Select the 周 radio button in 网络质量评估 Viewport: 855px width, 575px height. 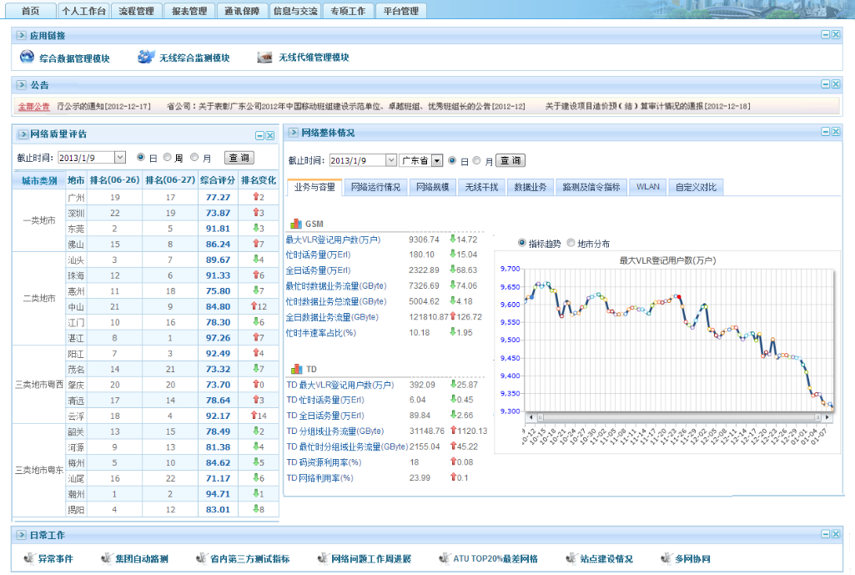coord(168,157)
